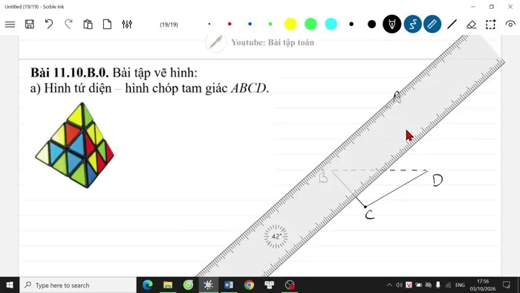Select the eraser tool
This screenshot has width=520, height=293.
[471, 25]
